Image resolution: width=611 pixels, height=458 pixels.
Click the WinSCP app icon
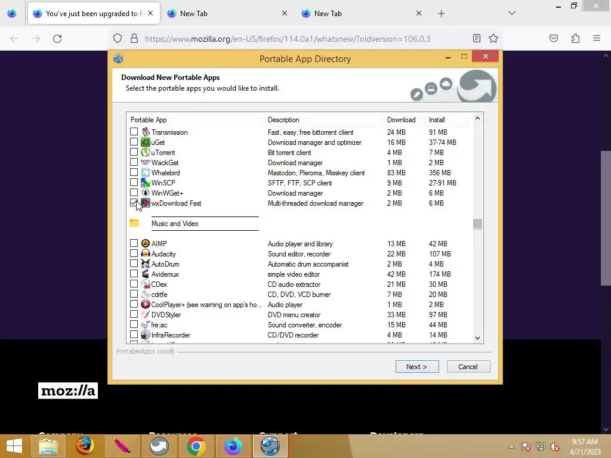(x=146, y=182)
